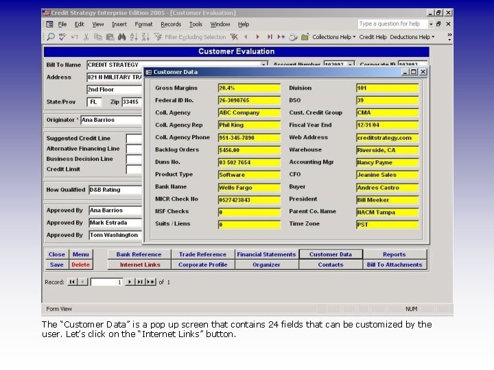The width and height of the screenshot is (494, 370).
Task: Open the Deductions Help dropdown
Action: click(412, 37)
